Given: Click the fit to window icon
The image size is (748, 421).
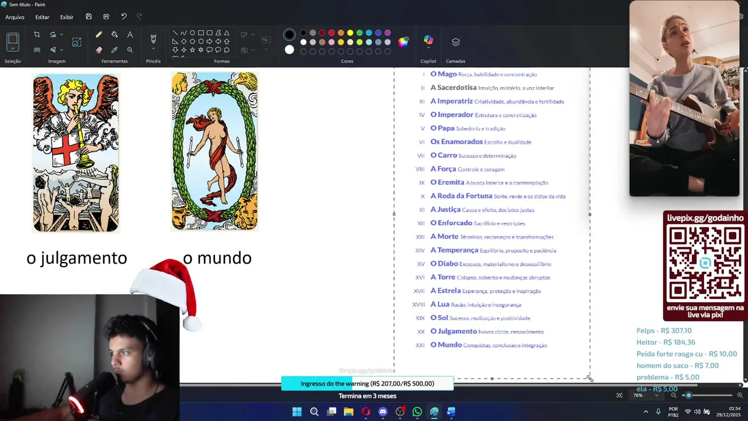Looking at the screenshot, I should (x=619, y=395).
